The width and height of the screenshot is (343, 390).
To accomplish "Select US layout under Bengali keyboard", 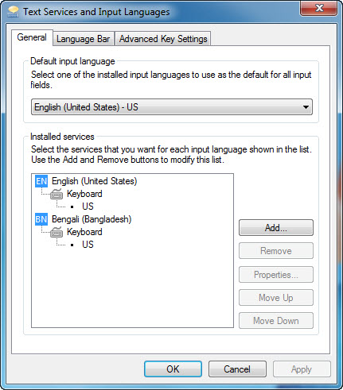I will click(88, 245).
